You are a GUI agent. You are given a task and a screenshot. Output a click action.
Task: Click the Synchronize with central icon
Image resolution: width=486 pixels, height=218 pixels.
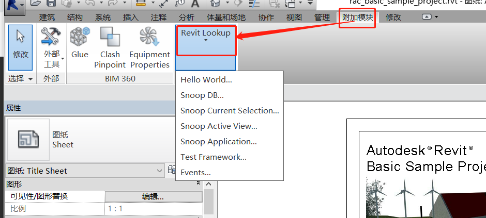coord(67,4)
